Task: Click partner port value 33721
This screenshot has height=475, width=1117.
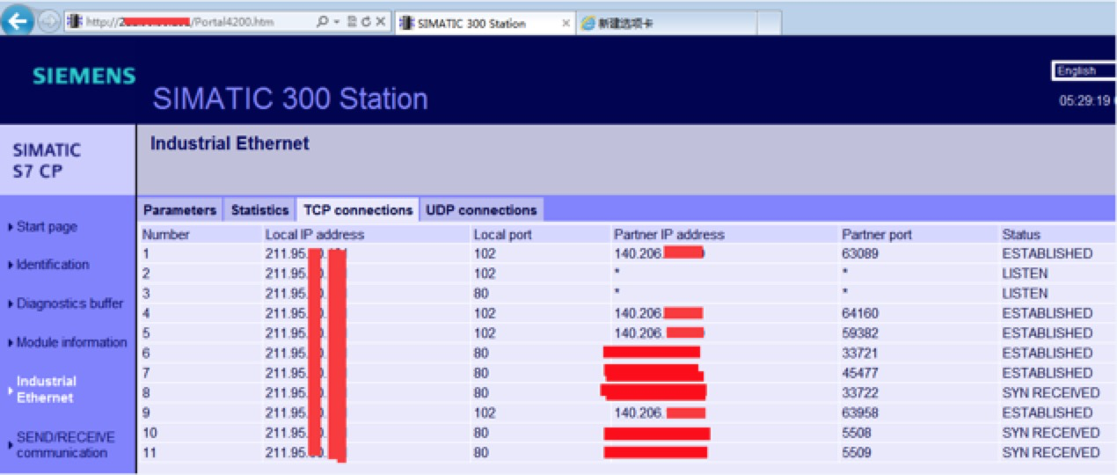Action: click(860, 354)
